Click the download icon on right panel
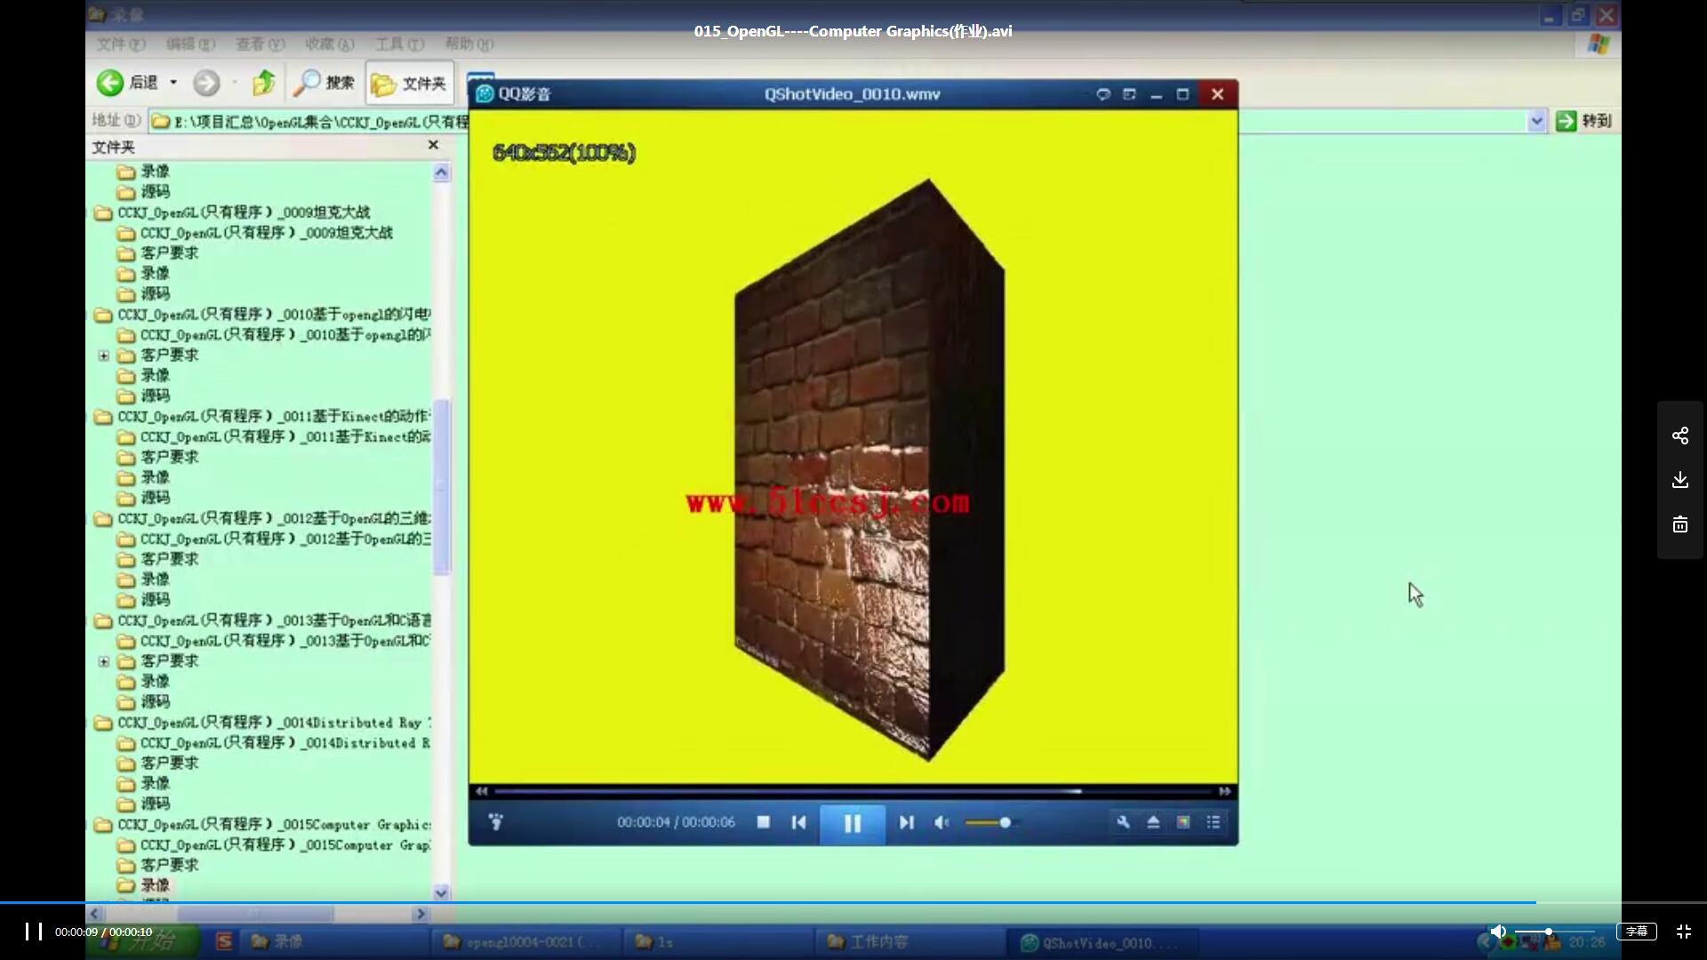This screenshot has width=1707, height=960. click(x=1679, y=480)
